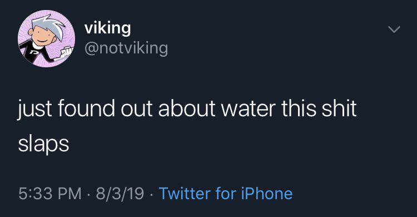Click the word "shit" ending the first line
The image size is (417, 217).
click(339, 108)
